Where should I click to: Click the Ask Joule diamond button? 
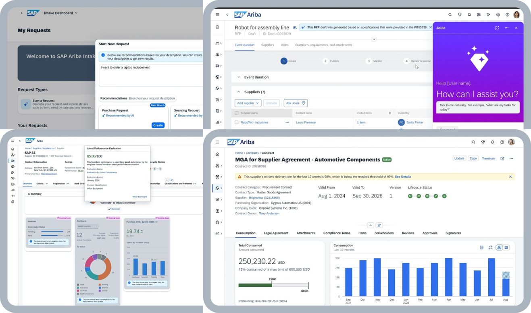[296, 103]
